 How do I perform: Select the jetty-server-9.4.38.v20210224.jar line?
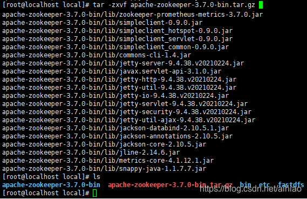(123, 63)
